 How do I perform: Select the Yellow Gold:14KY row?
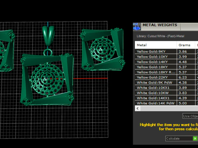166,62
